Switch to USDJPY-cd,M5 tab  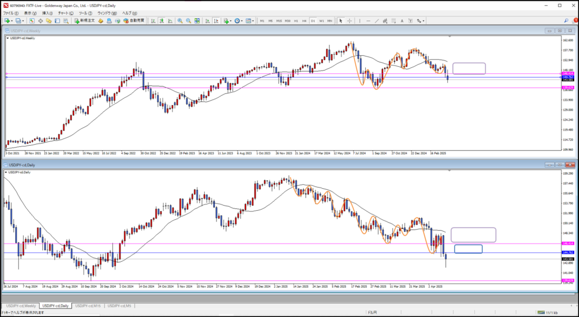tap(120, 306)
